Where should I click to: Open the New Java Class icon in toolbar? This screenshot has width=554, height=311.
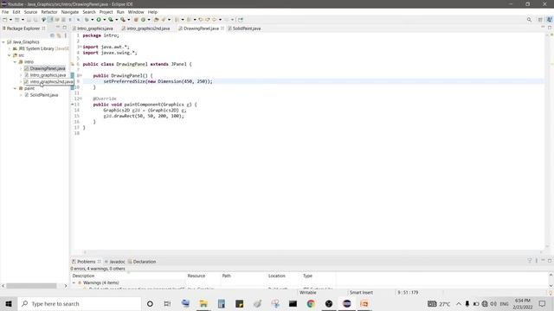144,20
